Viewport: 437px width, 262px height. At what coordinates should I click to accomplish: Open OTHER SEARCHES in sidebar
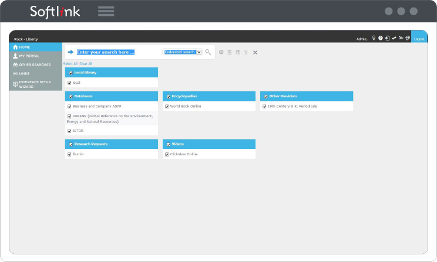[36, 65]
